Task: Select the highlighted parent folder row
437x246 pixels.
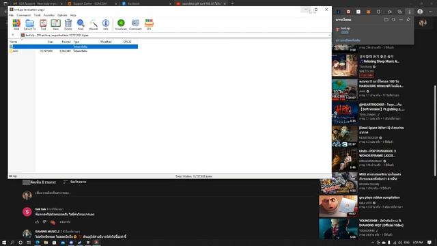Action: click(74, 46)
